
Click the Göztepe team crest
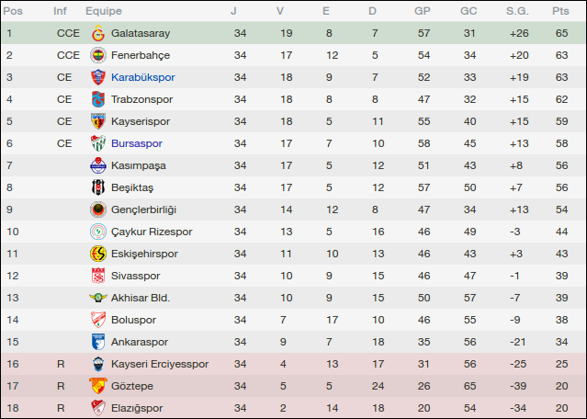[97, 386]
